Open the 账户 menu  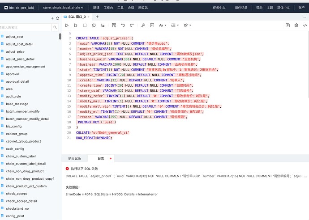(301, 8)
